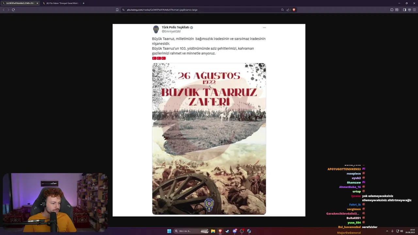Open Brave VPN or wallet icon

point(410,10)
